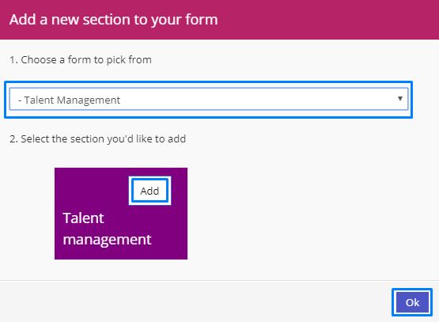Screen dimensions: 439x322
Task: Click the gray footer area beside Ok
Action: click(196, 301)
